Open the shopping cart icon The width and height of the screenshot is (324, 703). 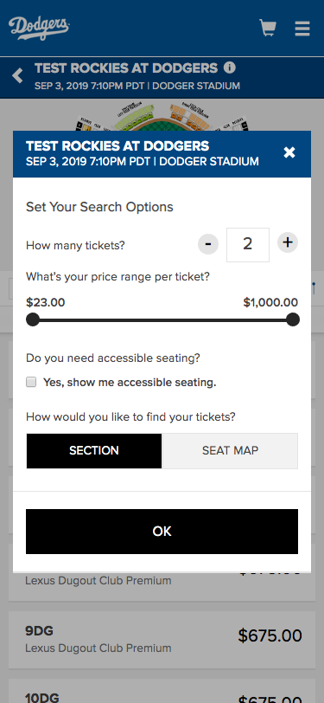click(268, 28)
